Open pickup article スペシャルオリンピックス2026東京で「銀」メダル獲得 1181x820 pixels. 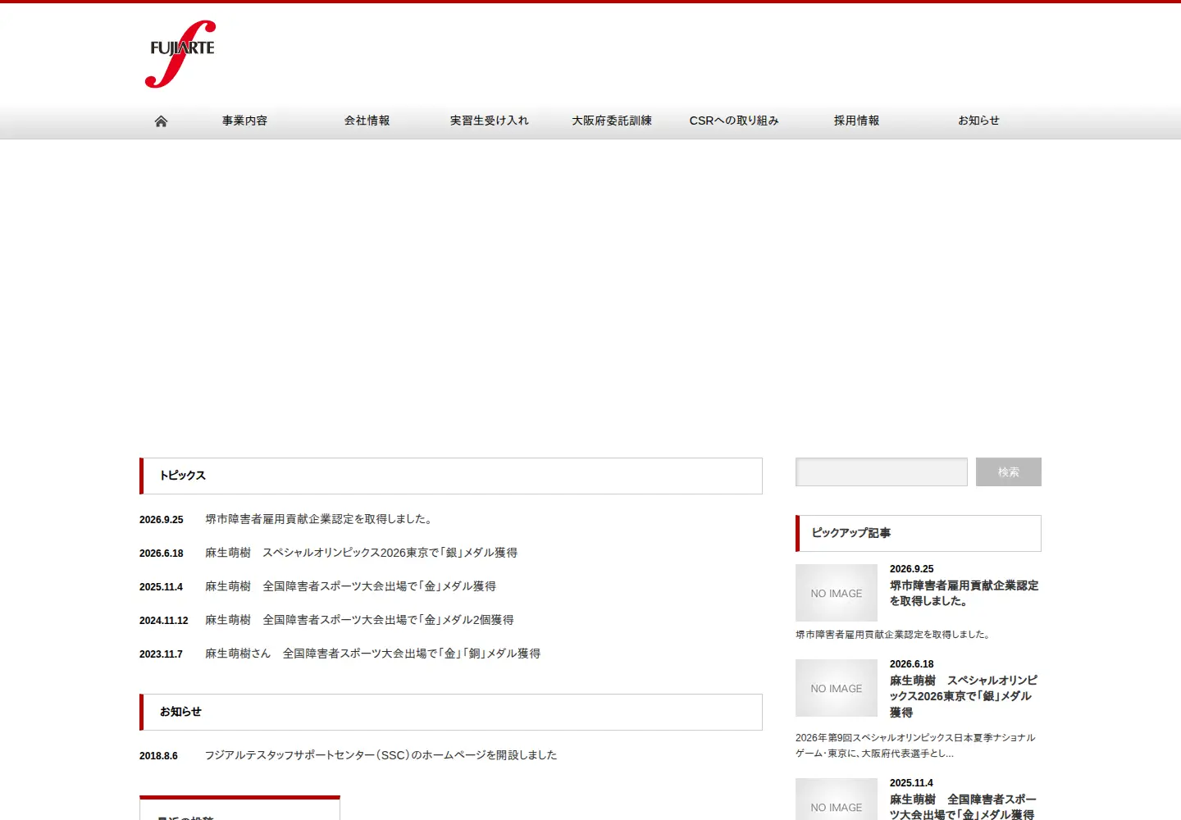[x=964, y=696]
